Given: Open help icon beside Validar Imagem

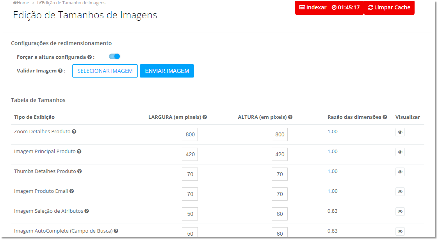Looking at the screenshot, I should (60, 71).
